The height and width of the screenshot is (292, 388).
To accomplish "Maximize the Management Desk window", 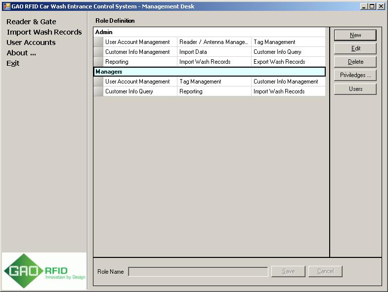I will point(372,6).
